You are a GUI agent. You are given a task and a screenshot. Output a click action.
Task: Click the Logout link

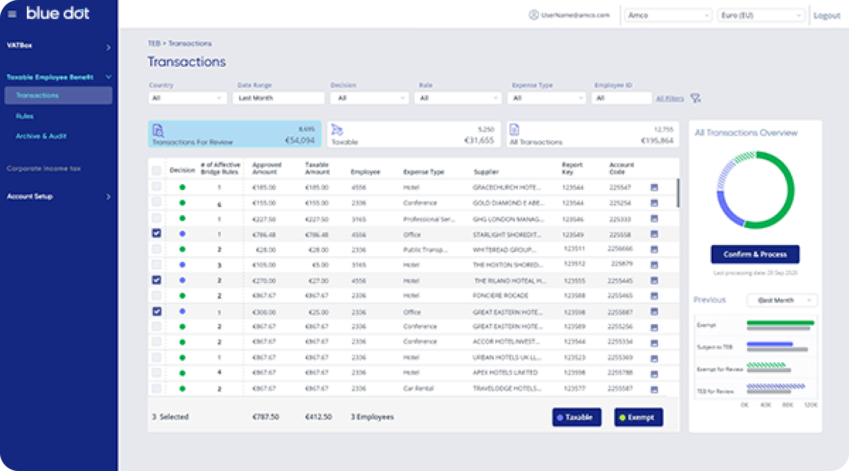[x=827, y=15]
